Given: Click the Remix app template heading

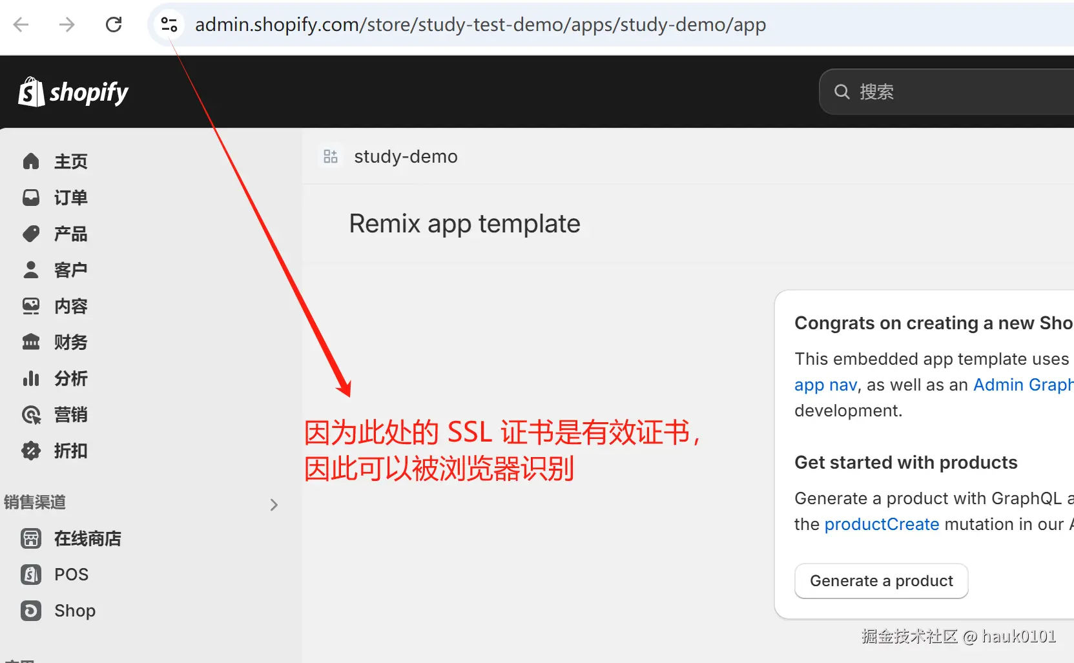Looking at the screenshot, I should point(464,224).
